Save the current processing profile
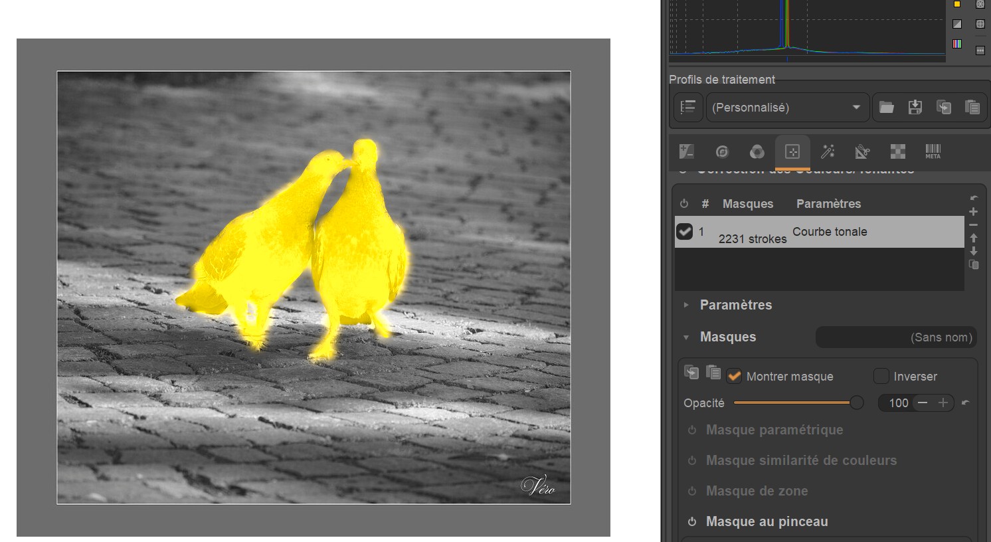Viewport: 991px width, 542px height. (x=915, y=108)
